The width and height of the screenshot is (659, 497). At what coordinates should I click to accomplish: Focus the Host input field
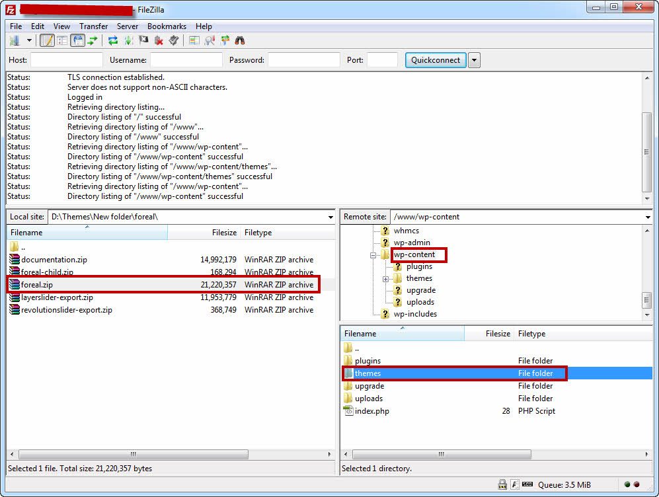(x=66, y=60)
